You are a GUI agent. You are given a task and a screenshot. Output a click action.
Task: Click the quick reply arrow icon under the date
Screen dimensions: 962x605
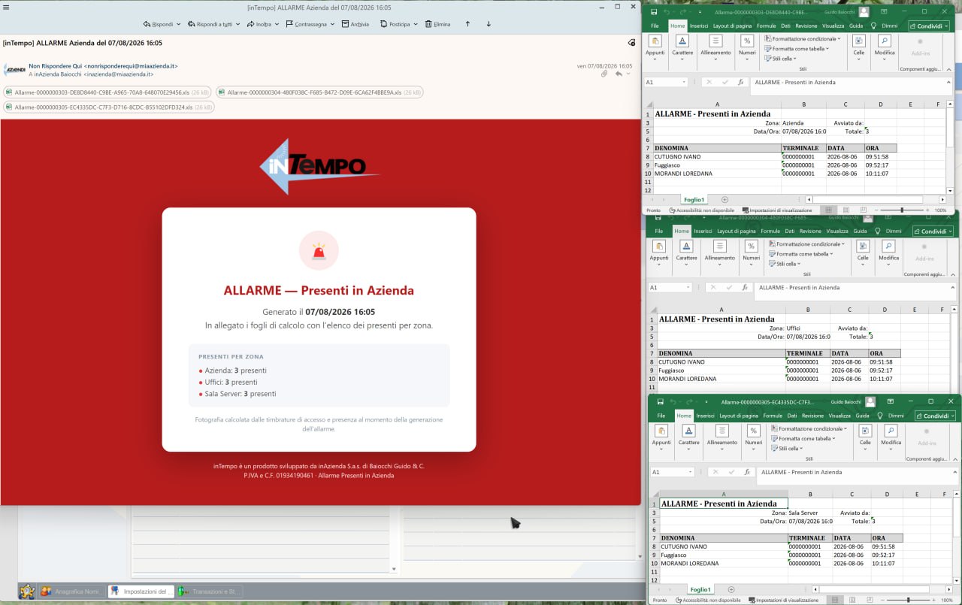(x=619, y=74)
